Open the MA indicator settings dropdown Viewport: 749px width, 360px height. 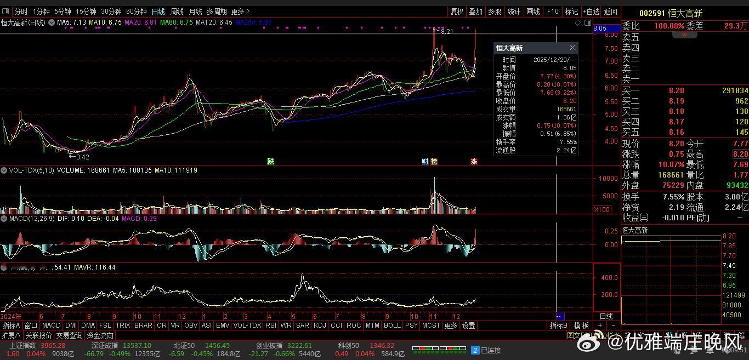click(52, 22)
